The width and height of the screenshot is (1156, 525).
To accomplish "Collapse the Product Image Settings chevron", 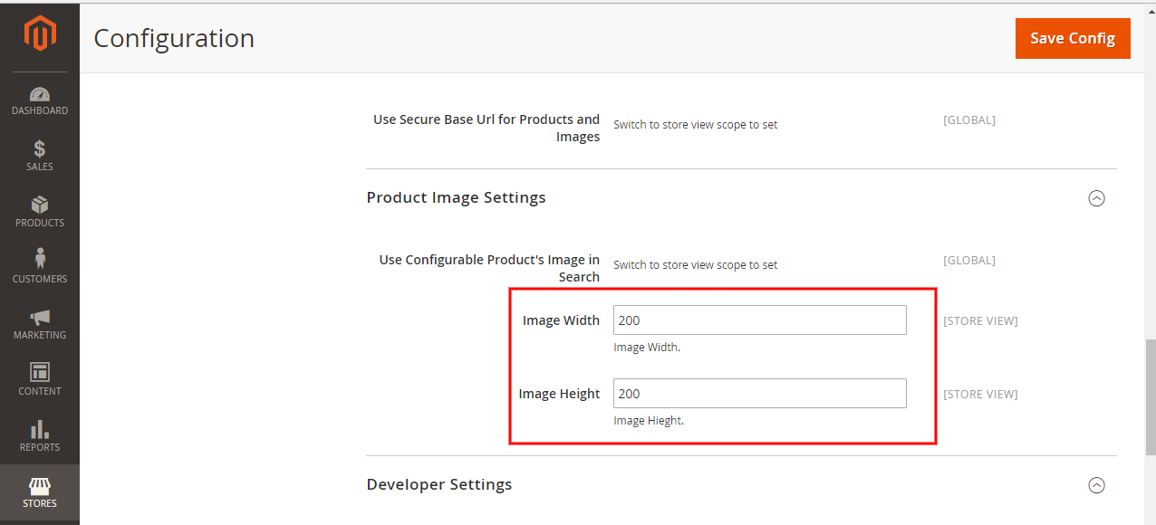I will tap(1096, 198).
